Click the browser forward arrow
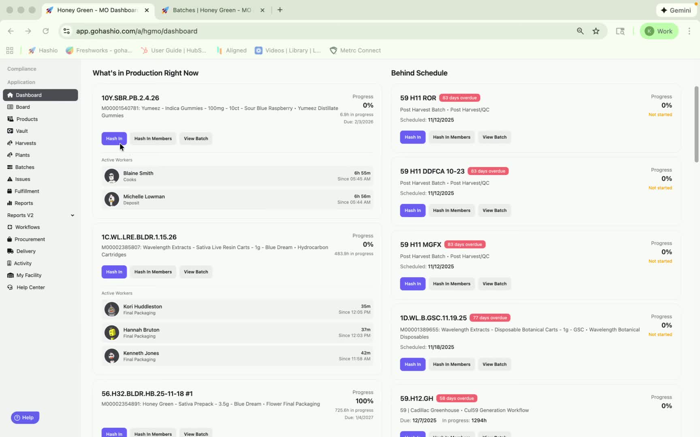This screenshot has height=437, width=700. tap(28, 31)
